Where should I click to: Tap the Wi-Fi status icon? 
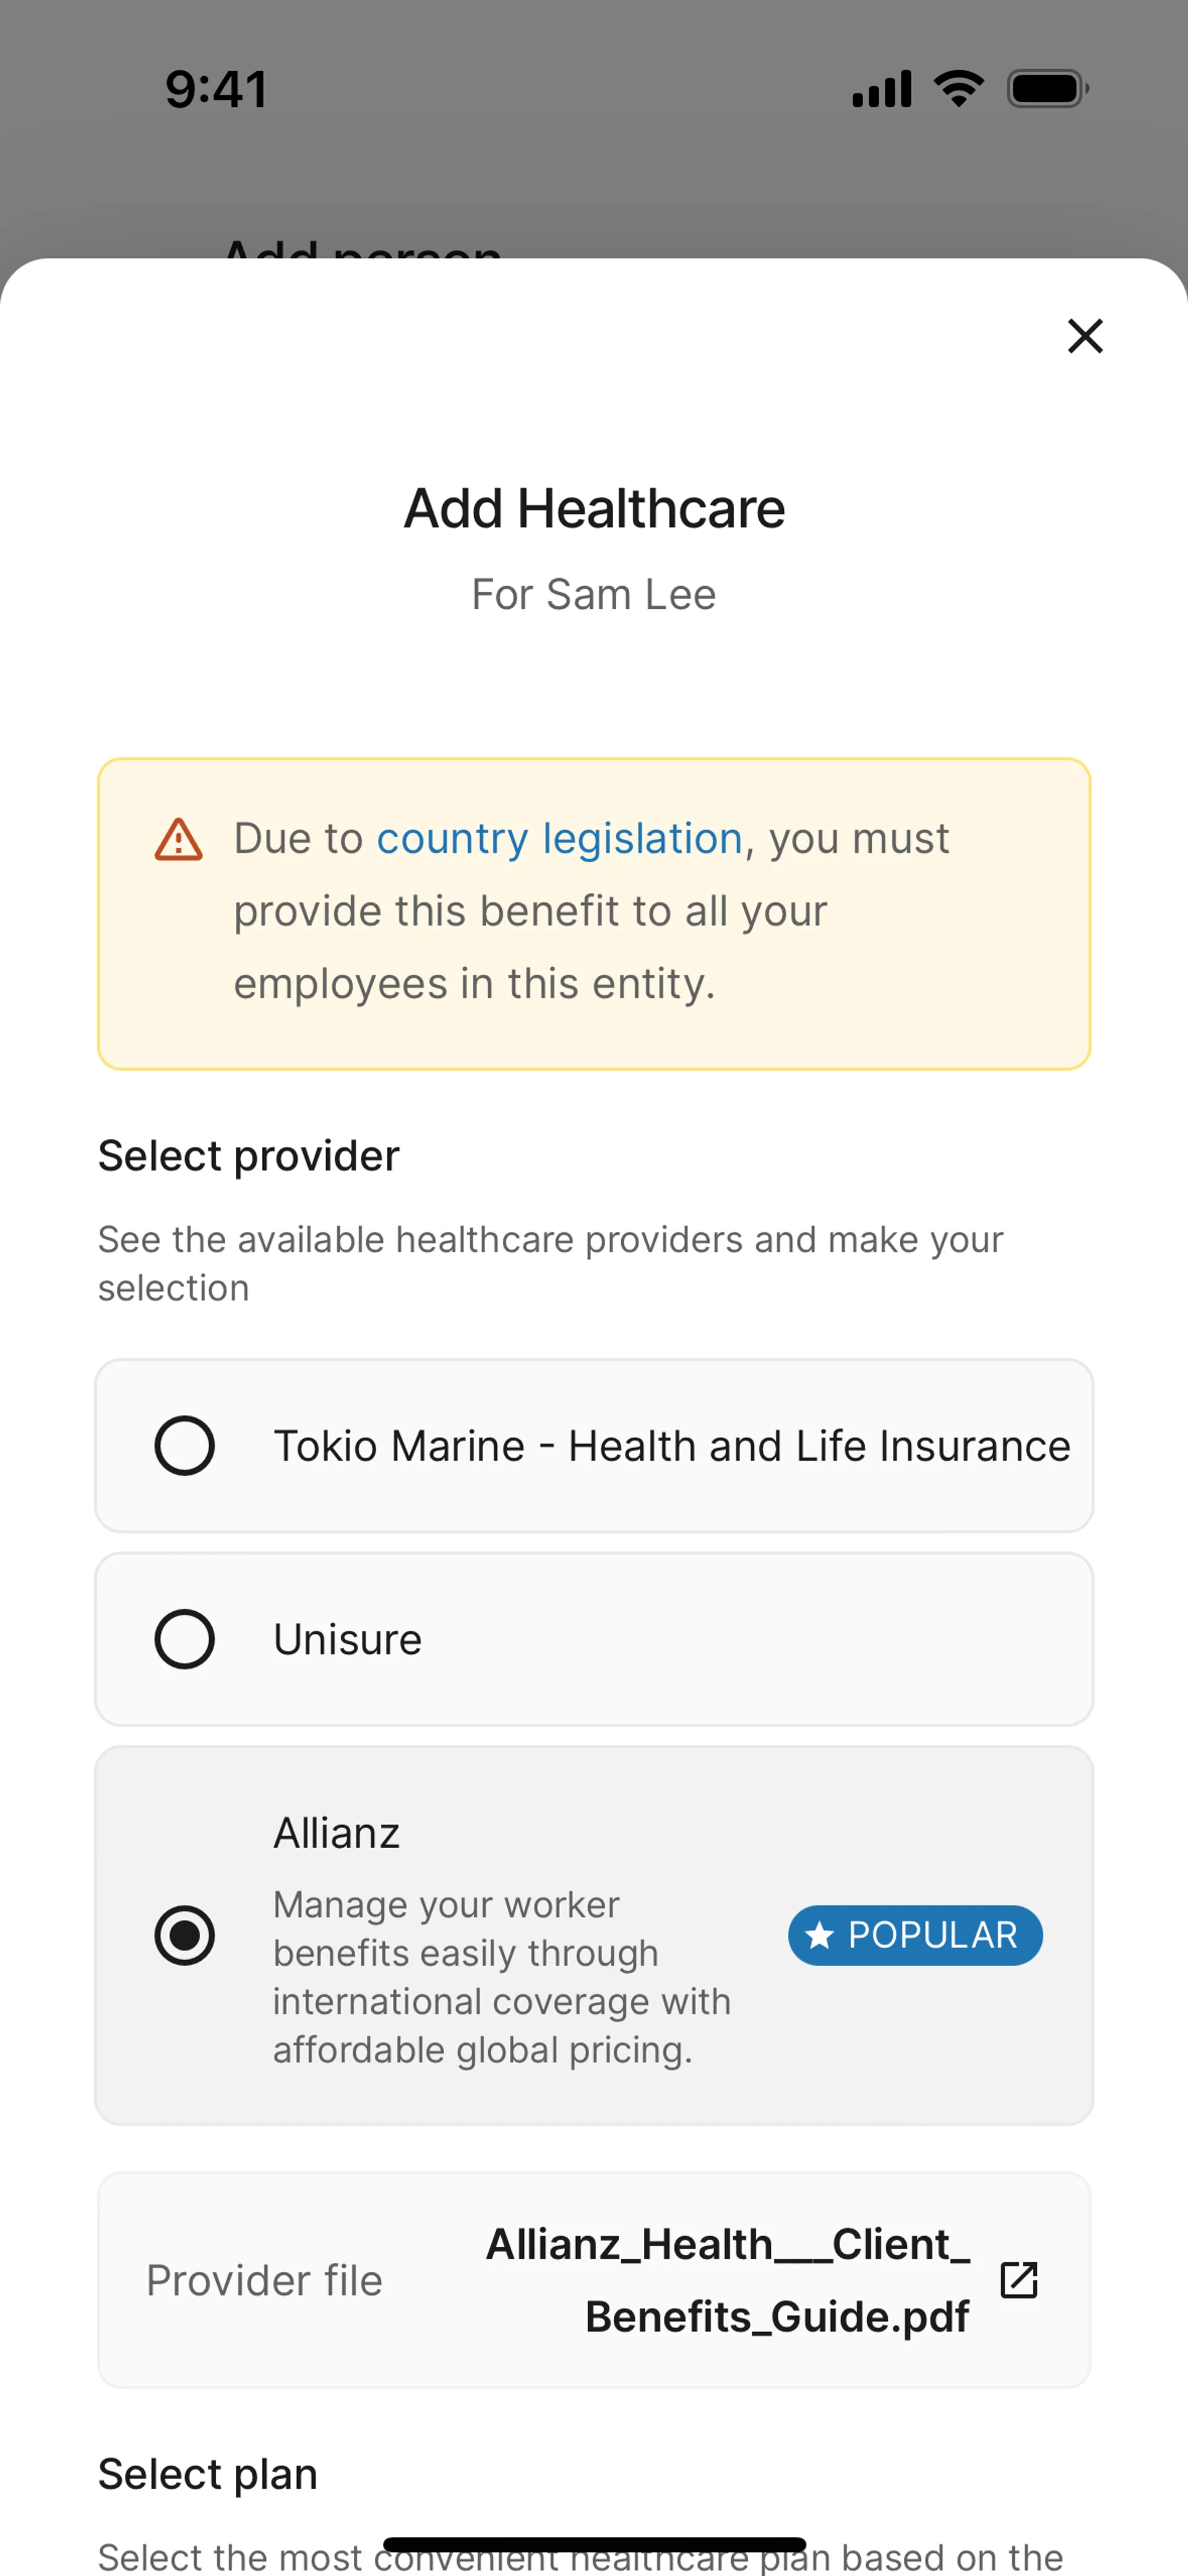[x=958, y=88]
